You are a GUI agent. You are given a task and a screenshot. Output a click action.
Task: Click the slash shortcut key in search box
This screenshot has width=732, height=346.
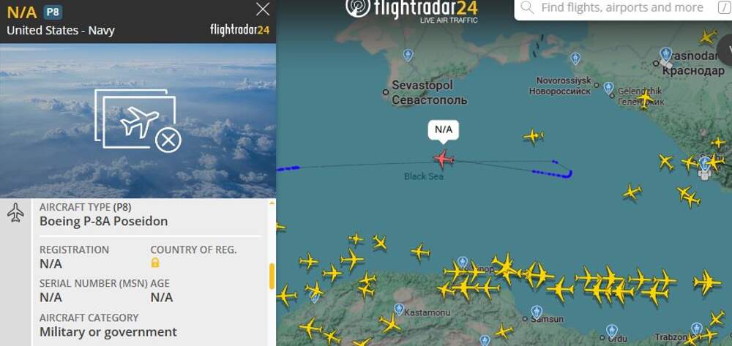724,8
